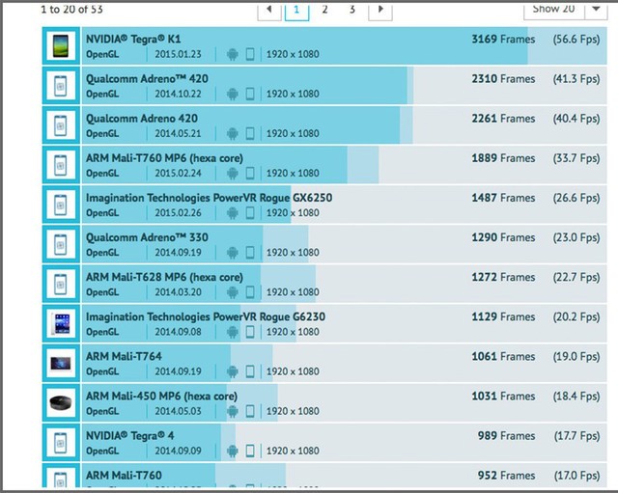This screenshot has width=618, height=493.
Task: Click phone icon in Mali-T760 MP6 row
Action: click(x=250, y=174)
